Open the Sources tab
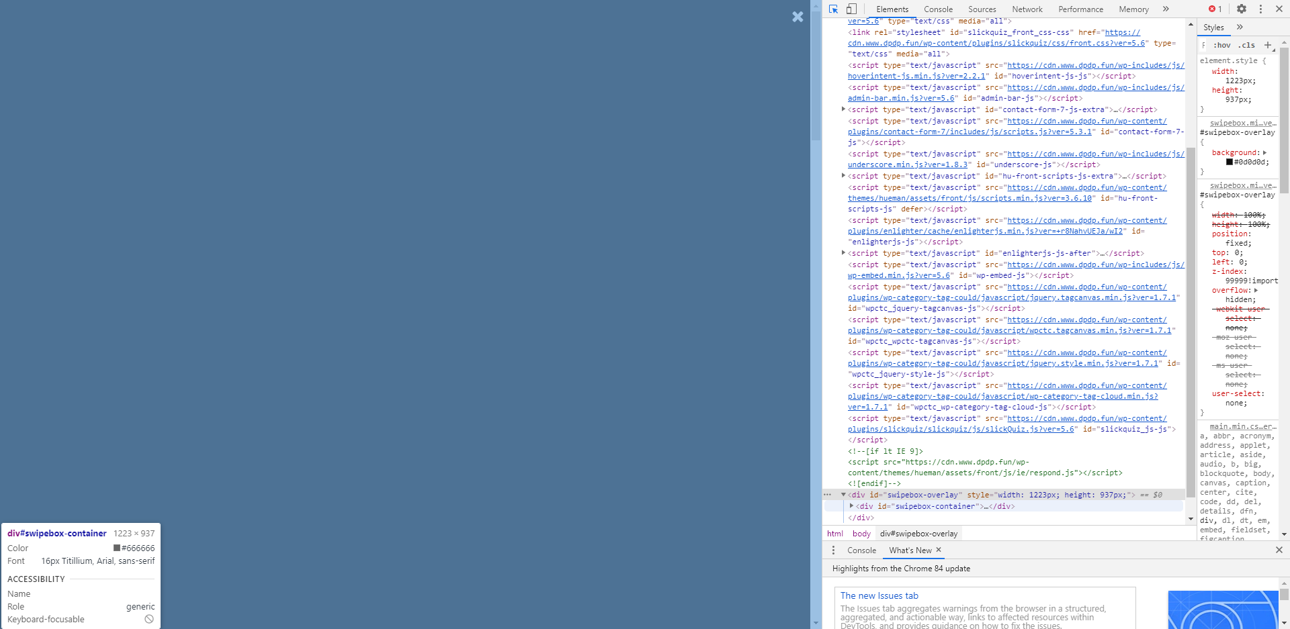Screen dimensions: 1290x629 pos(982,9)
